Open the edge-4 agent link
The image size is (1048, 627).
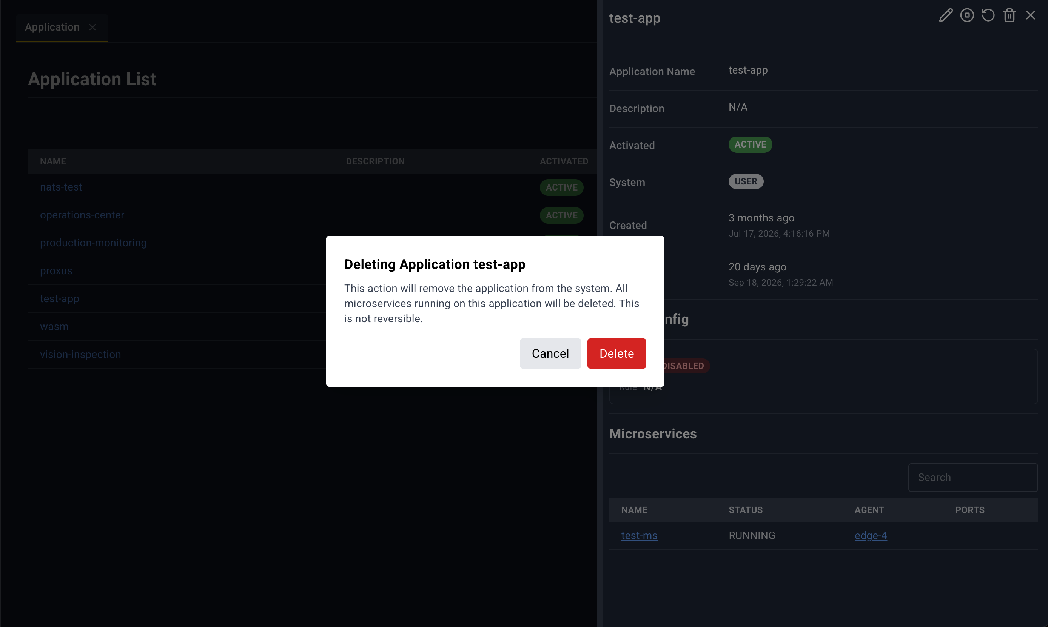871,535
